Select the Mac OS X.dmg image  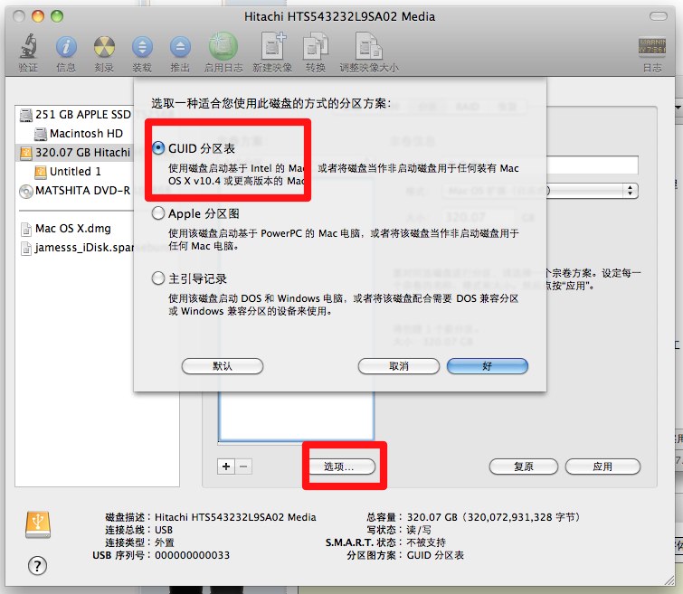coord(66,228)
